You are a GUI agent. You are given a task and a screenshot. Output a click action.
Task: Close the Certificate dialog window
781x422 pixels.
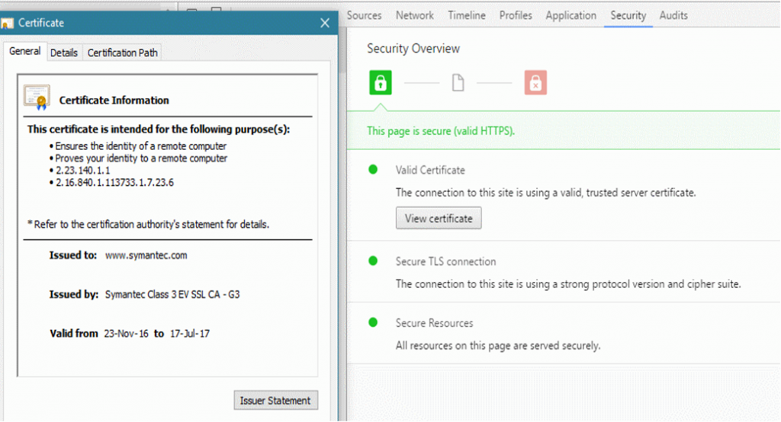325,24
